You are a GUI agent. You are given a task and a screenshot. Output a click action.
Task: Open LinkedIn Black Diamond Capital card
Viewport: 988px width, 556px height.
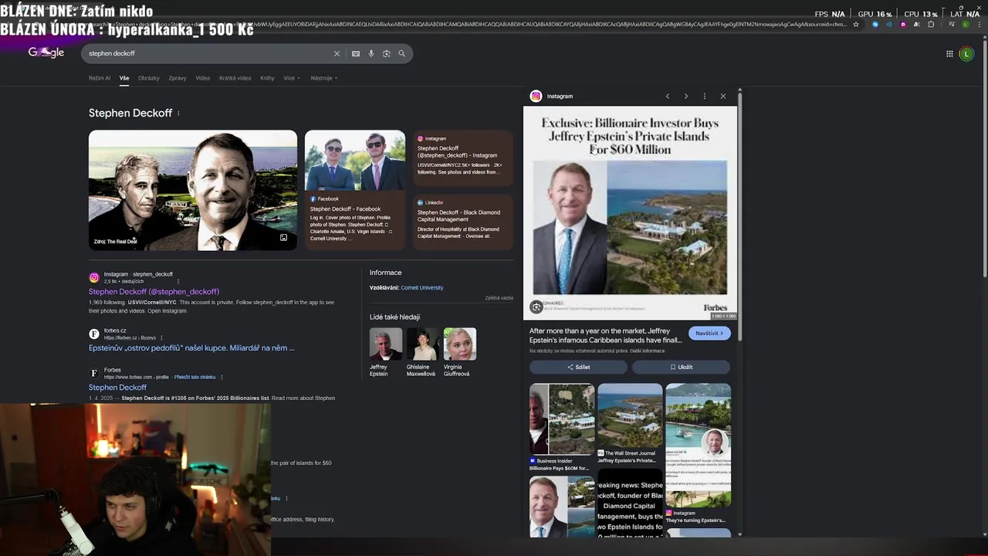click(x=463, y=221)
